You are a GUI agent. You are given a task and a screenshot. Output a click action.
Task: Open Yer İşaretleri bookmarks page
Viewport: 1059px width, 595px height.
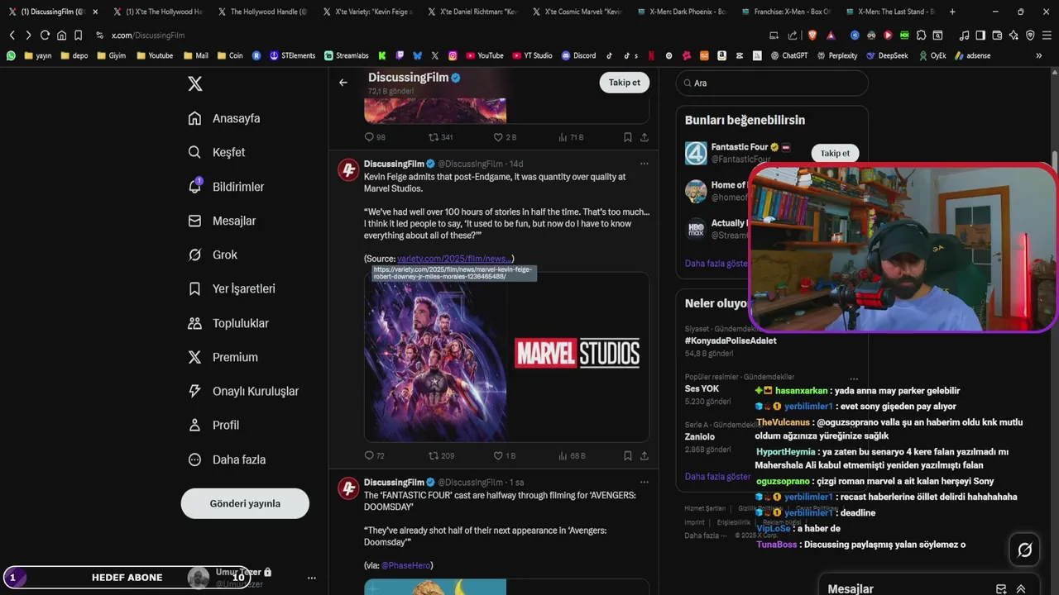232,288
